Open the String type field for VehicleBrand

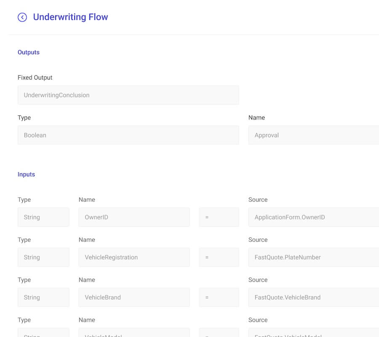pos(43,297)
